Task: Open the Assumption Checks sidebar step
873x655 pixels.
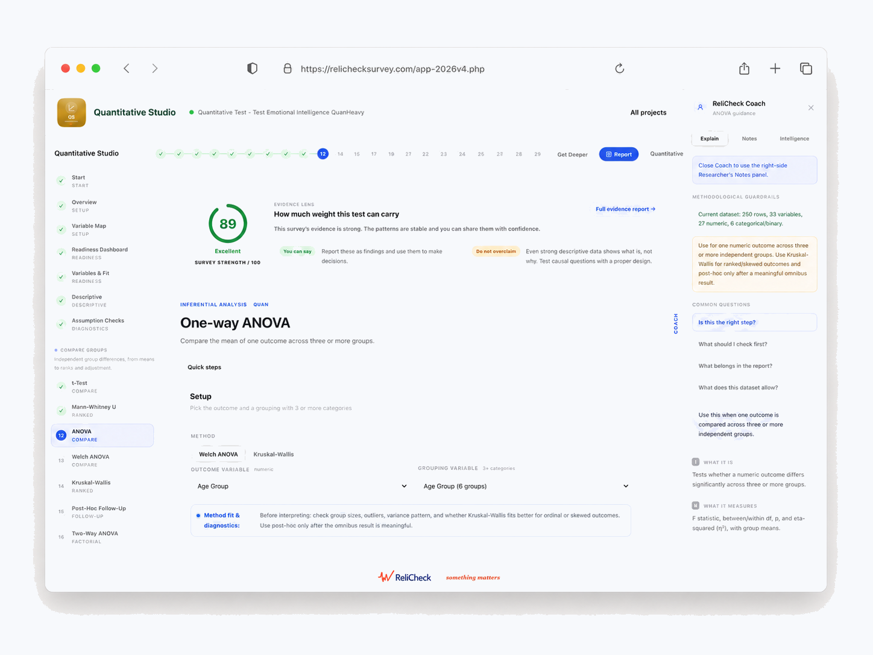Action: coord(102,324)
